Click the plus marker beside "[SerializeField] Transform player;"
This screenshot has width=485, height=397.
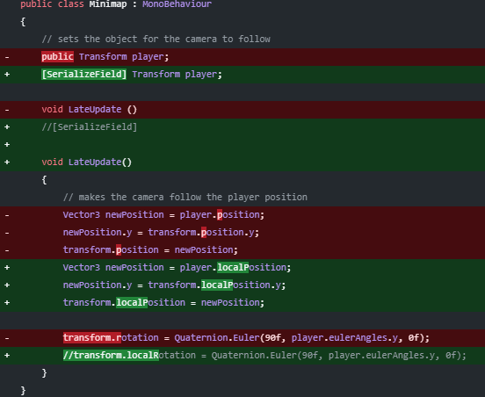7,74
